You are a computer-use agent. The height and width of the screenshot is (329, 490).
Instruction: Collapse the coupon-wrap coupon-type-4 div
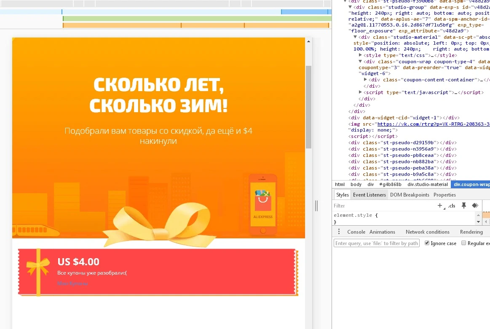point(360,62)
